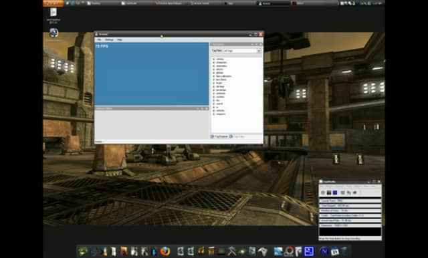Close the lower-left docked panel
This screenshot has height=258, width=428.
[x=207, y=108]
